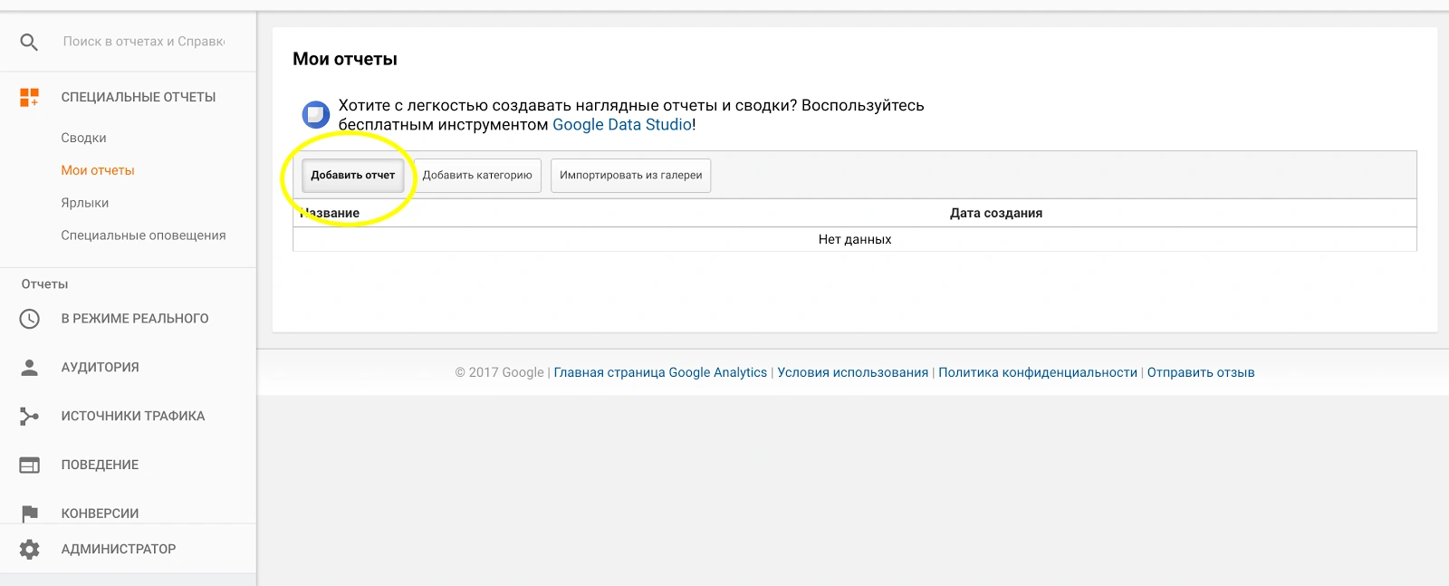Select Ярлыки in the sidebar
Screen dimensions: 1449x586
[x=84, y=203]
